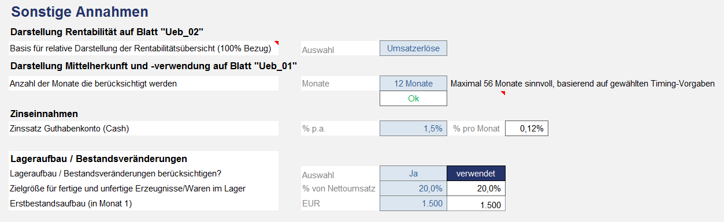Click the Zinseinnahmen section heading
This screenshot has height=222, width=724.
(44, 114)
